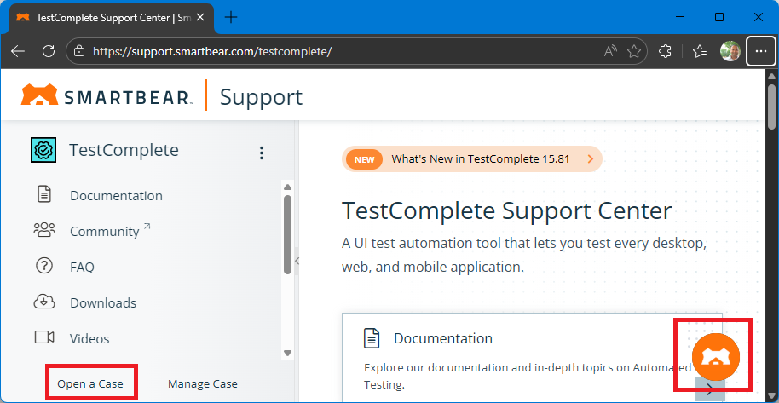Select the TestComplete Support Center tab
Image resolution: width=779 pixels, height=403 pixels.
[x=109, y=17]
